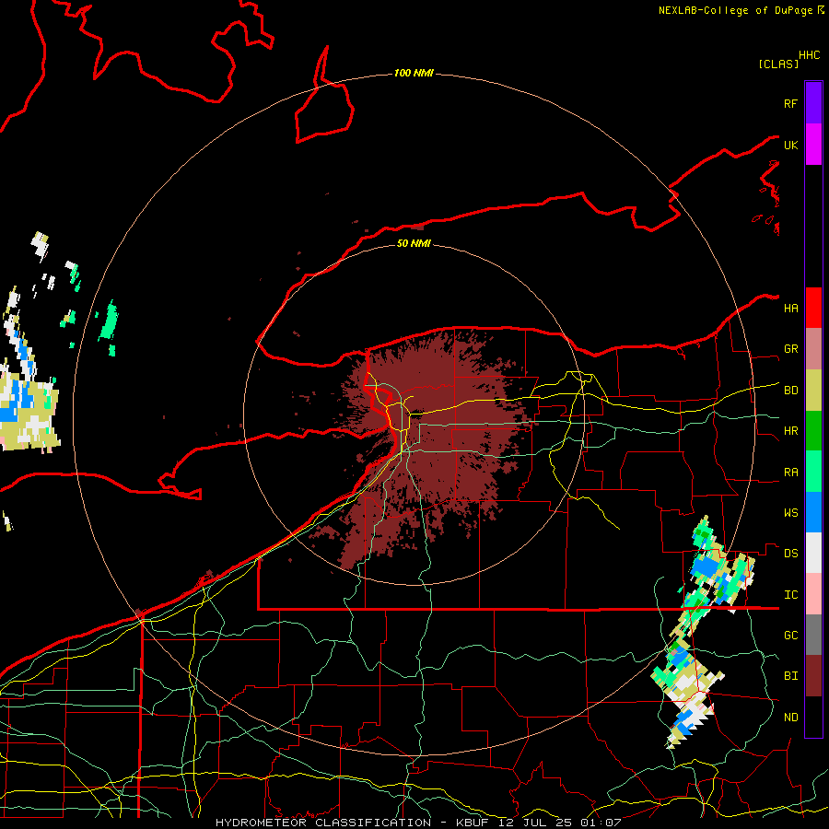Click the HR legend label

790,431
